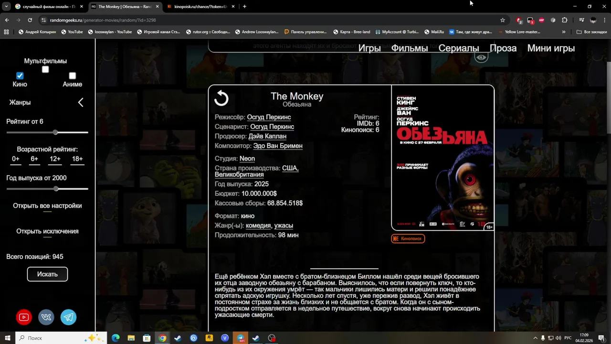Toggle the eye visibility icon under the navigation
Screen dimensions: 611x344
point(481,57)
